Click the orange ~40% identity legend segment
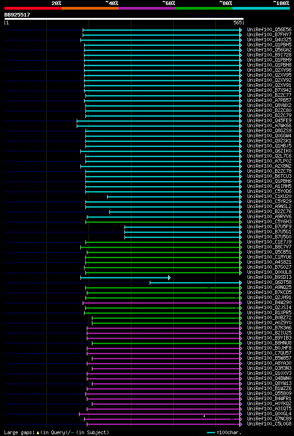Screen dimensions: 294x436 click(x=90, y=8)
